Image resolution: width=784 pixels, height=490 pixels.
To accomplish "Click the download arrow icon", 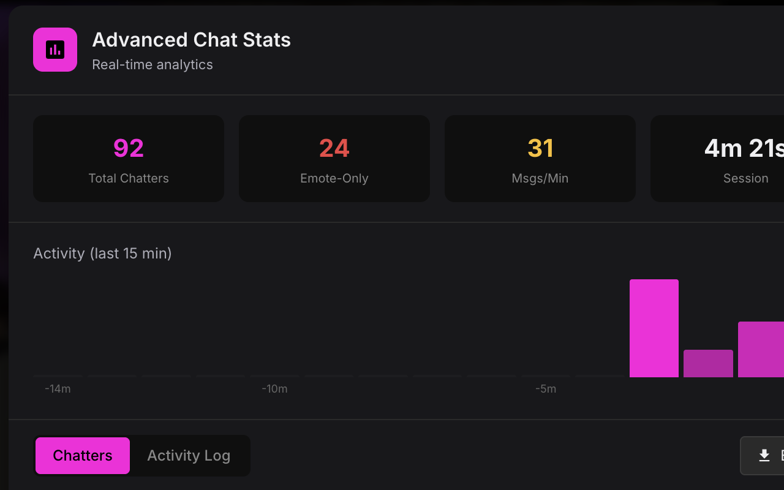I will click(764, 455).
